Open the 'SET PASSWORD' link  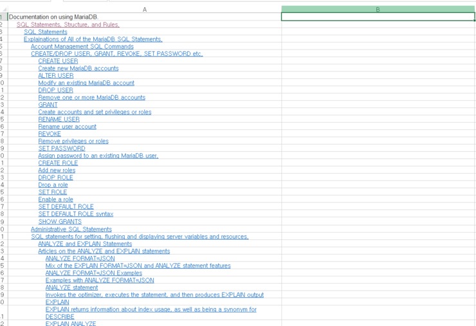[62, 149]
